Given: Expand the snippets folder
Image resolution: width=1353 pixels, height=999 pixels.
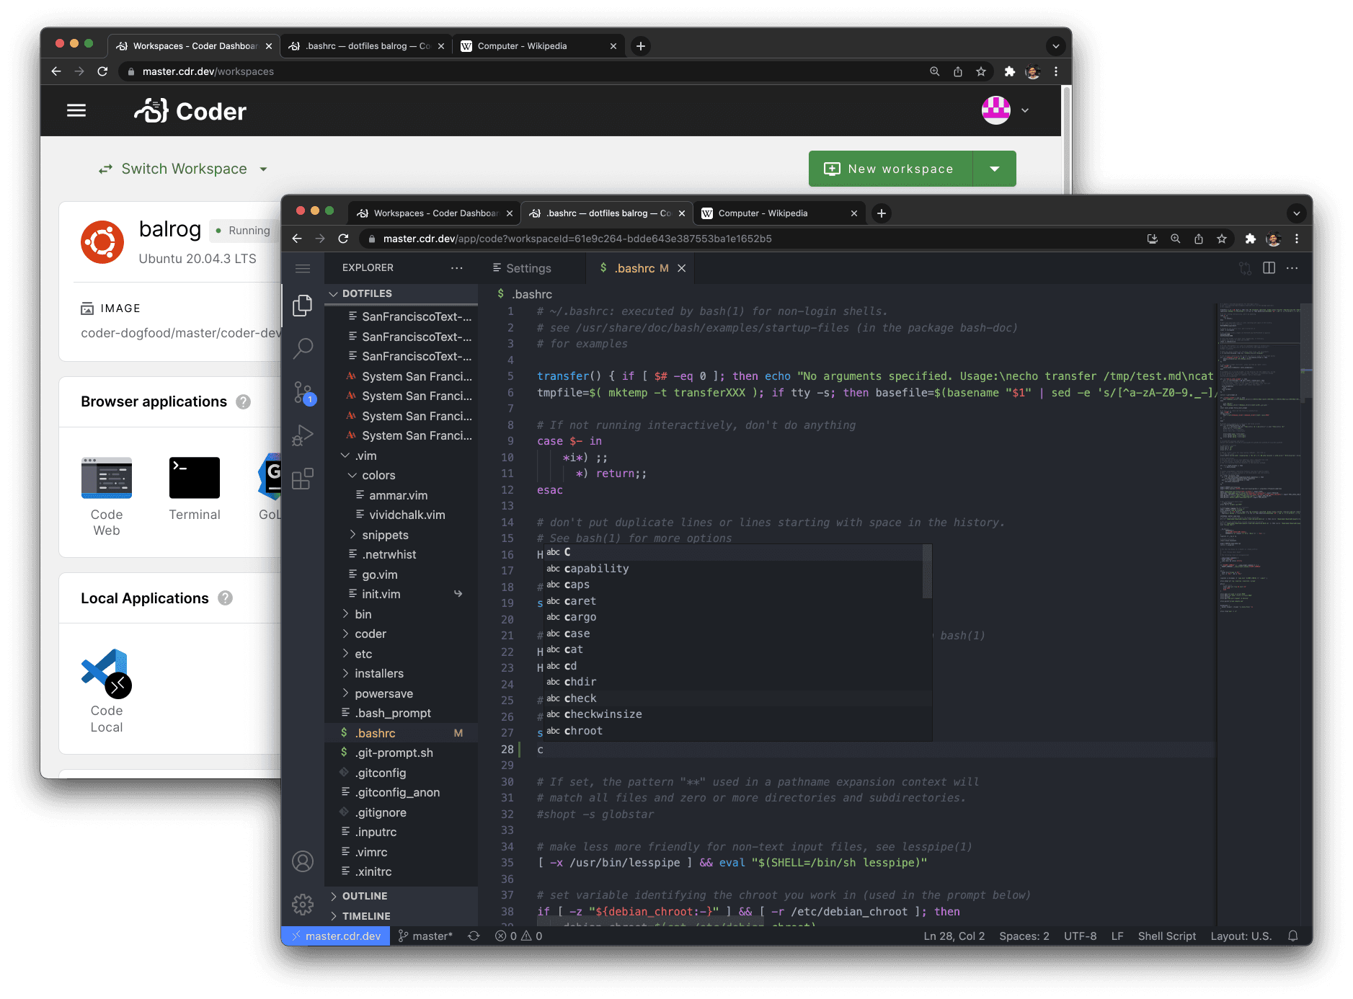Looking at the screenshot, I should pos(385,535).
